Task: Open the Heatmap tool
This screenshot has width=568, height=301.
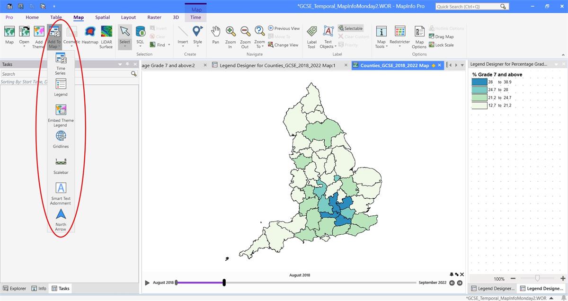Action: point(90,36)
